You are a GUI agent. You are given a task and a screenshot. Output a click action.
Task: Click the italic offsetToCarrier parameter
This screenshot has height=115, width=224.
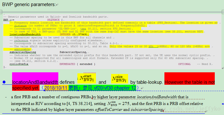pyautogui.click(x=108, y=110)
